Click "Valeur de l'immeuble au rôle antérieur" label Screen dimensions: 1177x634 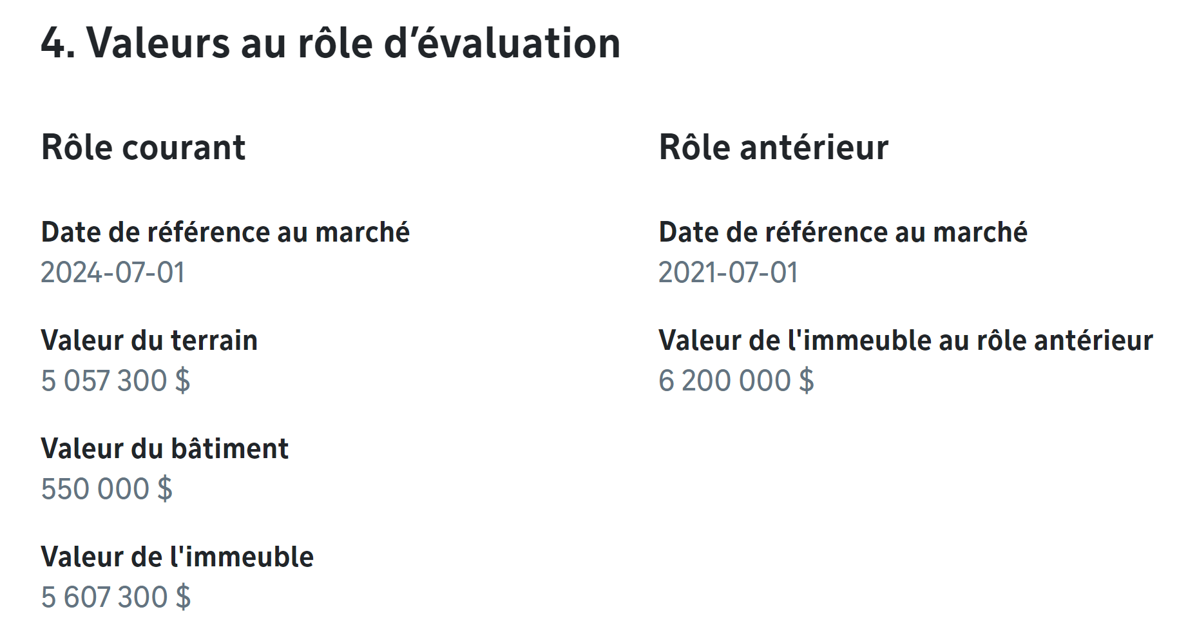[x=905, y=341]
